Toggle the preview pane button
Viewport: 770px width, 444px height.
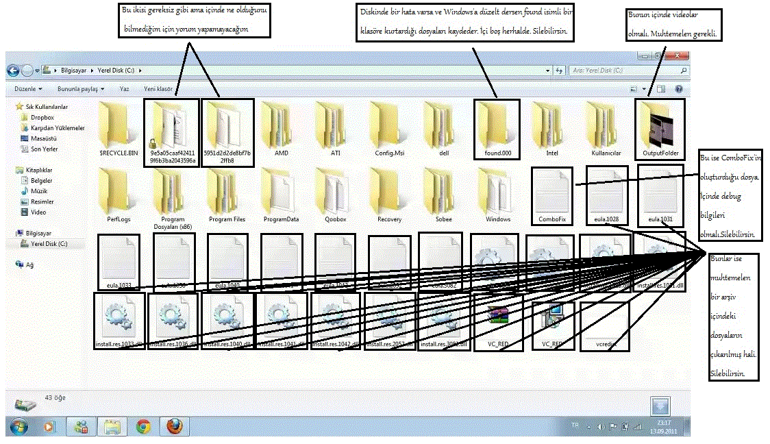click(661, 89)
